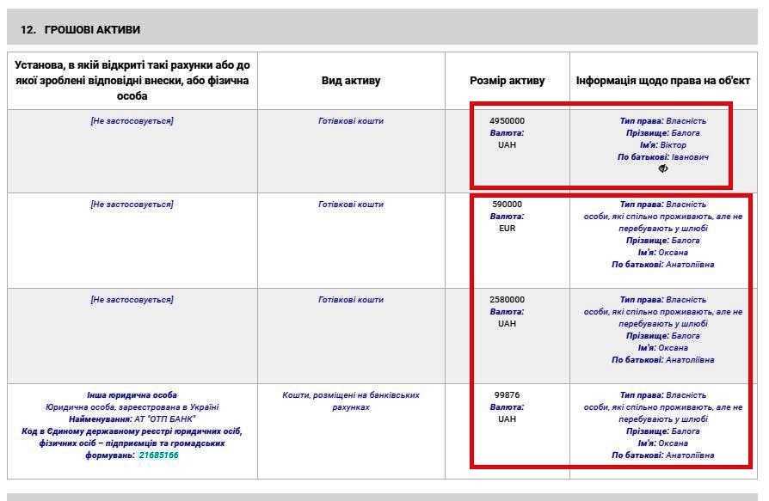This screenshot has height=501, width=769.
Task: Click the 'Вид активу' column header
Action: point(351,81)
